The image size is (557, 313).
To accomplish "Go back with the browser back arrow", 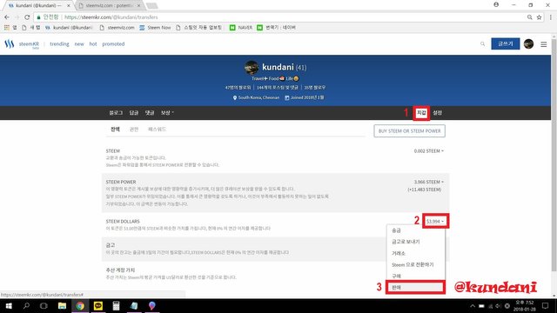I will (x=7, y=17).
